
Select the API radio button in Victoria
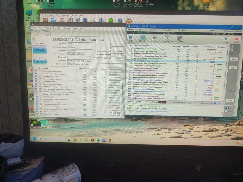click(232, 47)
